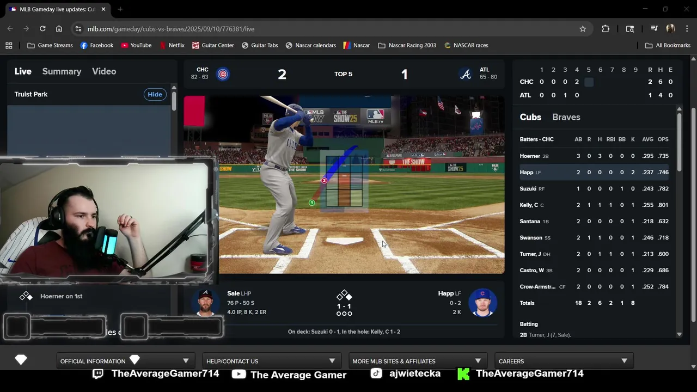The image size is (697, 392).
Task: Click pitch marker 1 in strike zone
Action: pos(311,203)
